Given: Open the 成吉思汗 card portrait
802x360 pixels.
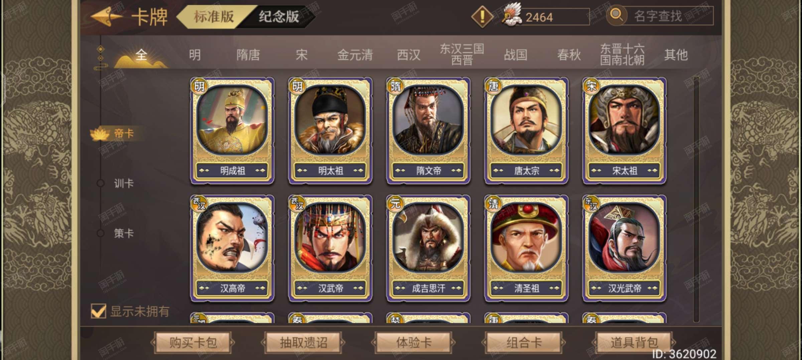Looking at the screenshot, I should [x=428, y=237].
